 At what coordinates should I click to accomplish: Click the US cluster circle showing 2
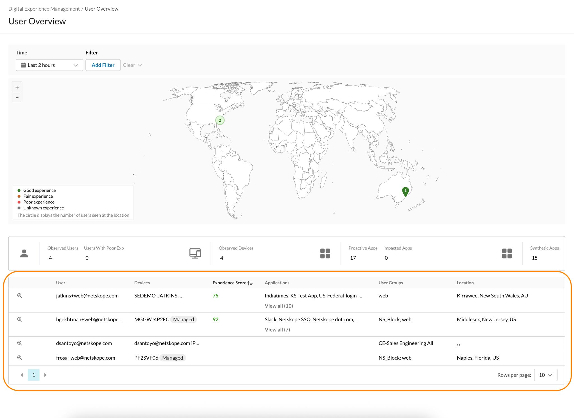point(220,120)
